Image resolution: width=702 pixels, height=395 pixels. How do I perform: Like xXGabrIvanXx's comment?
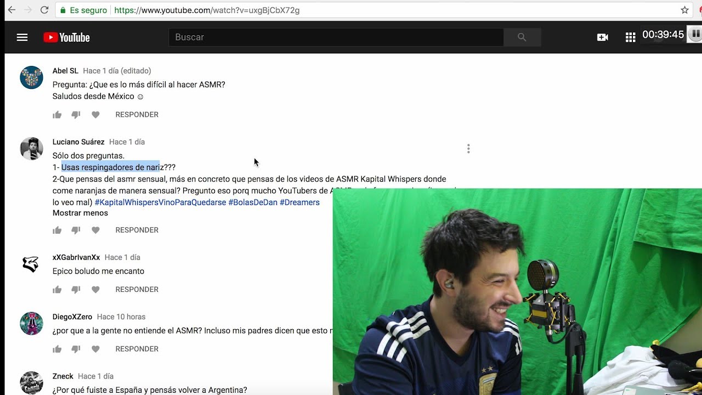click(57, 290)
